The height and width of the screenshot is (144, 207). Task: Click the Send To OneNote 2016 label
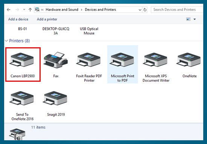coord(23,117)
